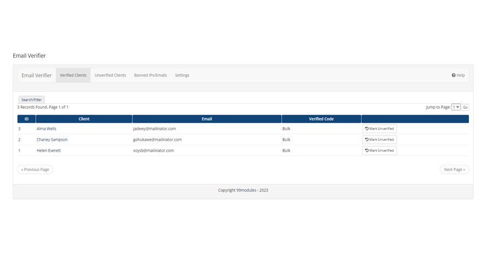The width and height of the screenshot is (488, 274).
Task: Expand the Jump to Page dropdown
Action: click(456, 107)
